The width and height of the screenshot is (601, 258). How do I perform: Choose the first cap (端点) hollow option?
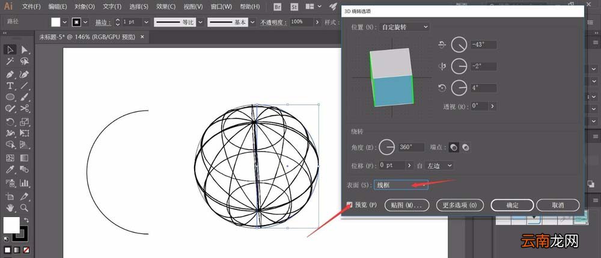pyautogui.click(x=454, y=147)
